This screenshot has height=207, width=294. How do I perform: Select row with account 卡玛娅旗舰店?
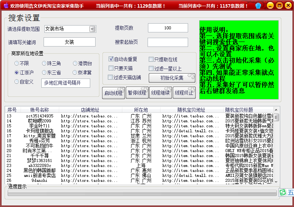(x=140, y=131)
